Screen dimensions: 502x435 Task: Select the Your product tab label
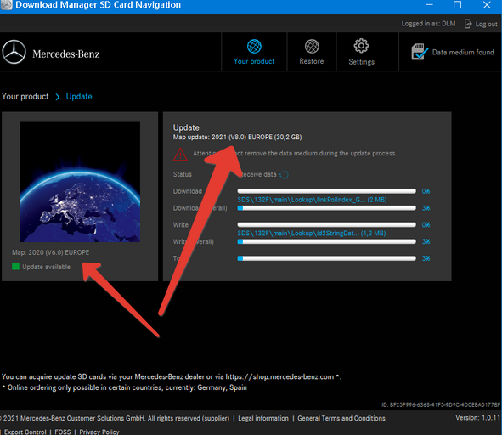click(254, 61)
